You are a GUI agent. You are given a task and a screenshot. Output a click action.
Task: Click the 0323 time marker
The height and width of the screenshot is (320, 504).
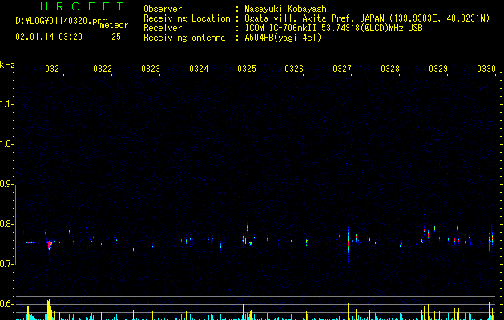[x=151, y=69]
